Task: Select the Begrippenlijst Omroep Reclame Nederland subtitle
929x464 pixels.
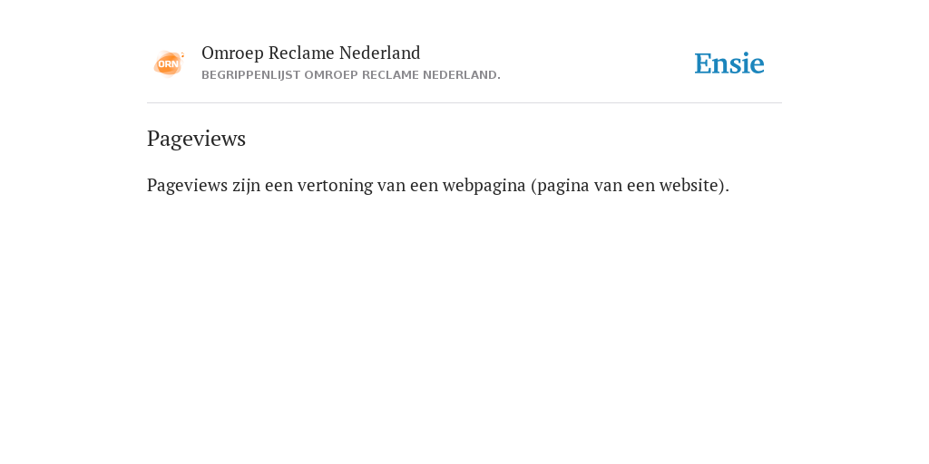Action: pyautogui.click(x=351, y=75)
